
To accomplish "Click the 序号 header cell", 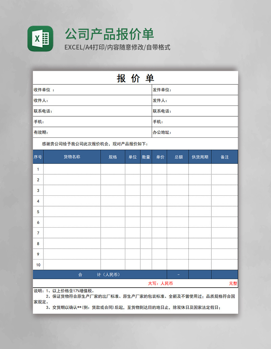I will point(38,156).
